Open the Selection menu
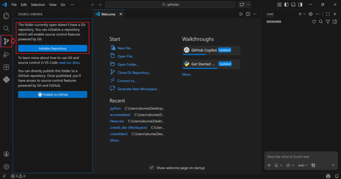 pyautogui.click(x=38, y=5)
